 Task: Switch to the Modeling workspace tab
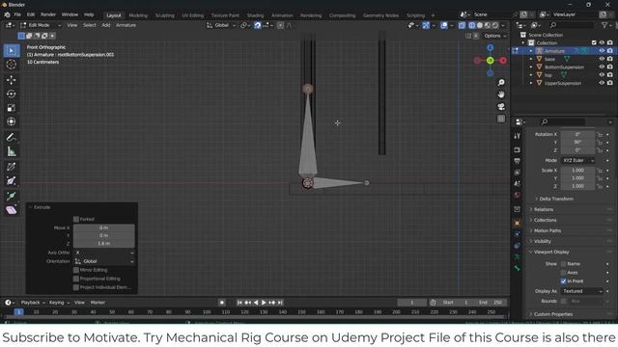(x=138, y=15)
